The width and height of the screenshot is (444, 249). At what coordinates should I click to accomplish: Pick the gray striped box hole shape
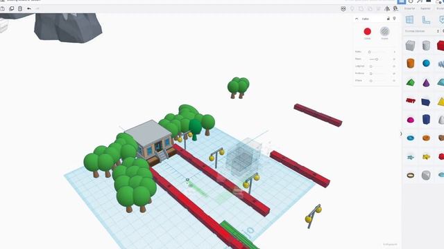pyautogui.click(x=410, y=45)
